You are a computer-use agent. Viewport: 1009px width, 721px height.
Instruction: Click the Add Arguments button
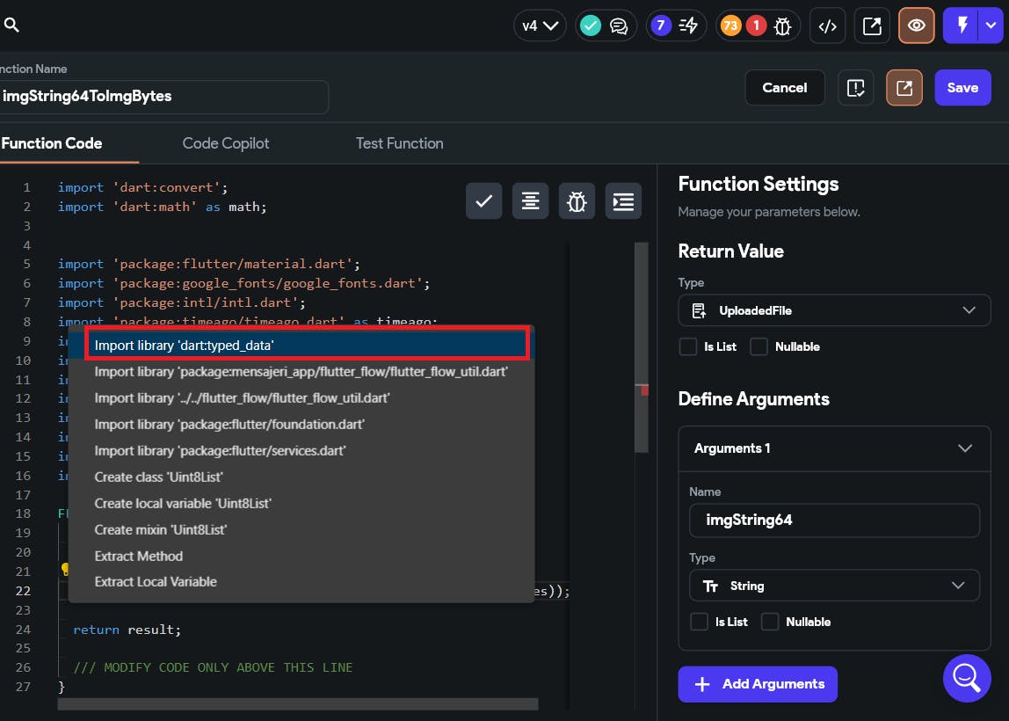click(x=758, y=684)
